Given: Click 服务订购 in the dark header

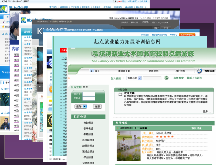Looking at the screenshot, I should (x=134, y=22).
